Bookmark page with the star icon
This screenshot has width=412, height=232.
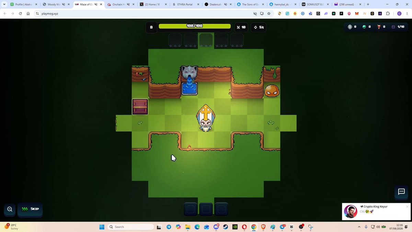coord(269,13)
